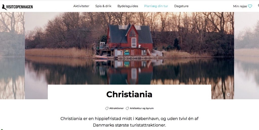The height and width of the screenshot is (130, 259).
Task: Click the tag icon beside Attraktioner
Action: (107, 108)
